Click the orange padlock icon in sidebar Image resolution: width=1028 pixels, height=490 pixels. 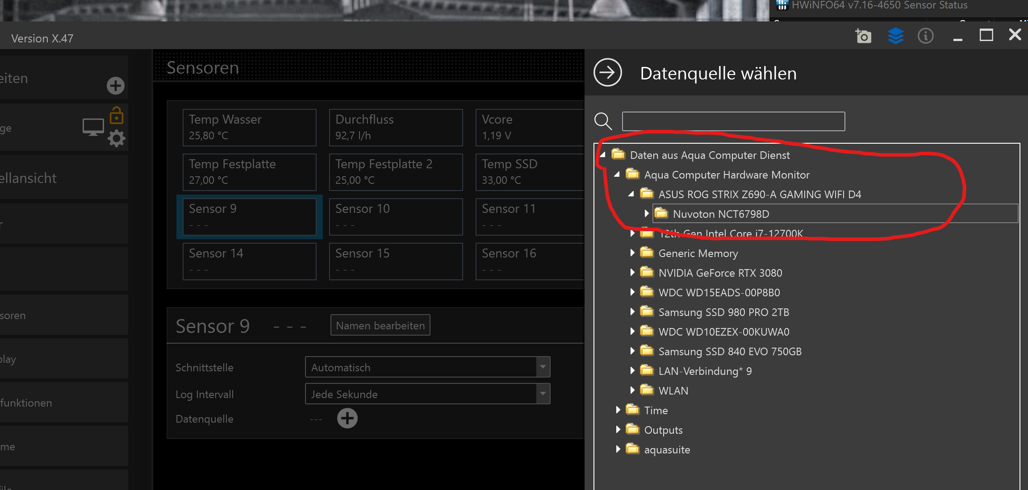click(117, 116)
